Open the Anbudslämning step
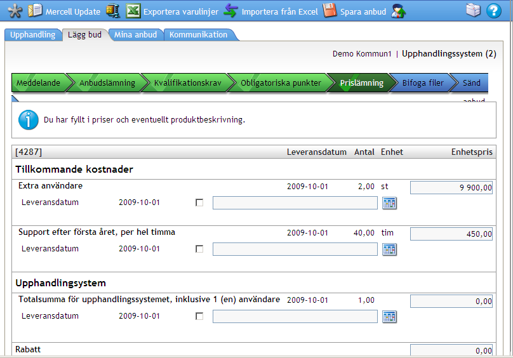This screenshot has width=513, height=358. [x=107, y=83]
